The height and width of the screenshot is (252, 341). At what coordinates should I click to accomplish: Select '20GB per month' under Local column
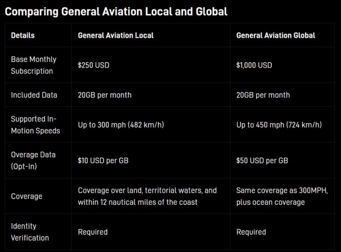click(104, 95)
